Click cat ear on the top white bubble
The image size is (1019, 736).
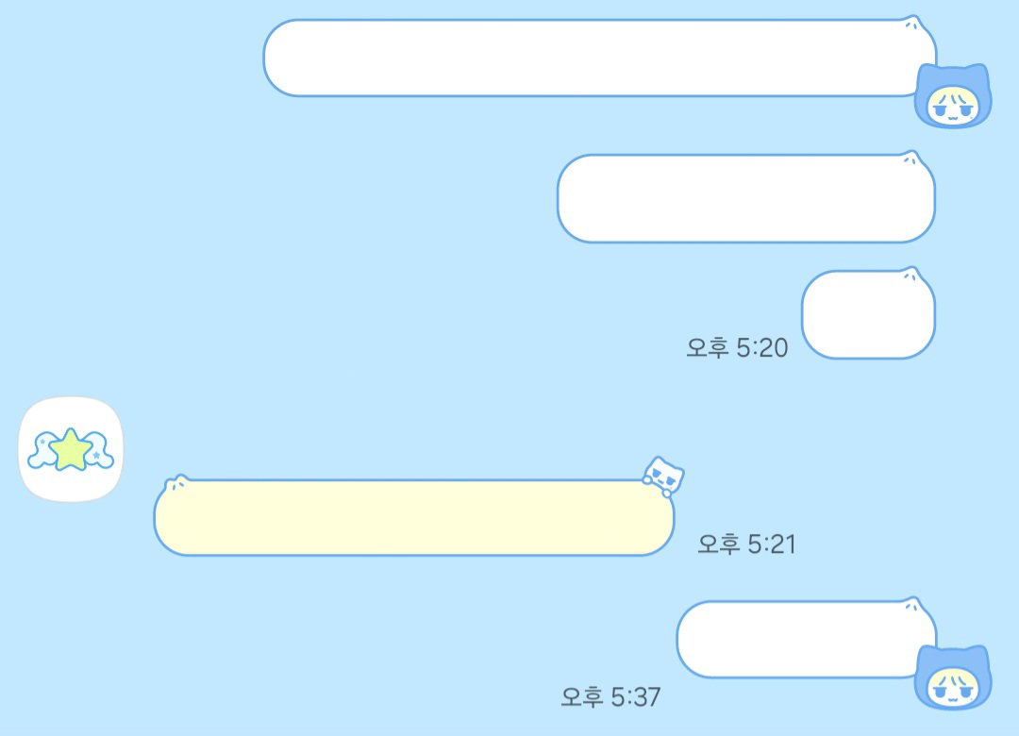point(911,24)
